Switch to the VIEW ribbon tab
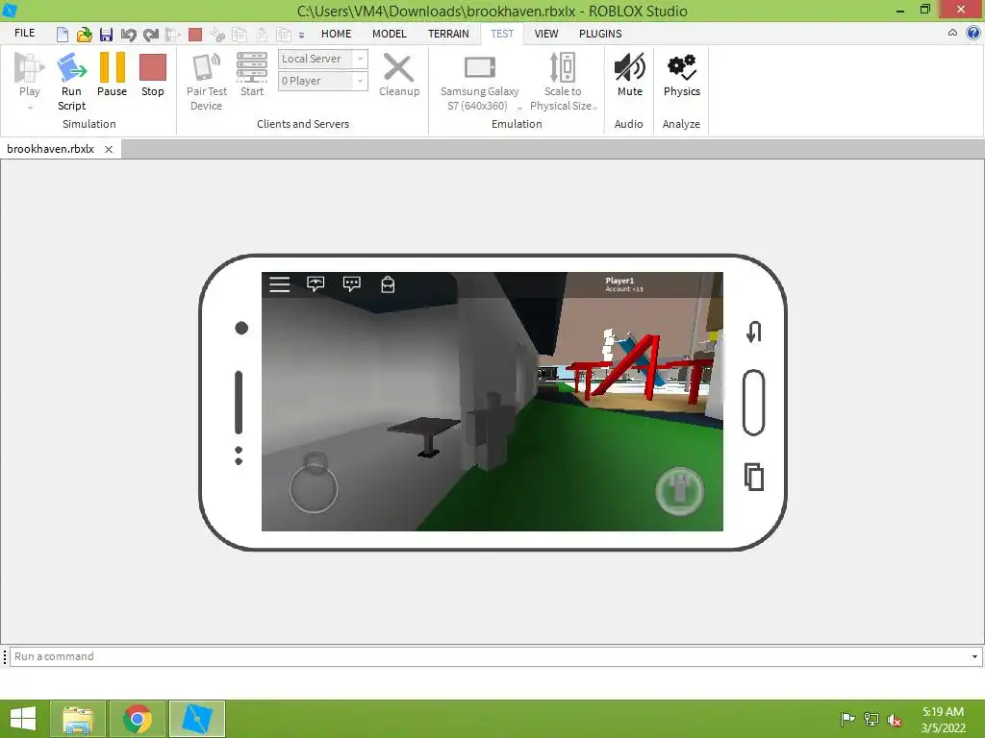985x738 pixels. click(x=546, y=34)
